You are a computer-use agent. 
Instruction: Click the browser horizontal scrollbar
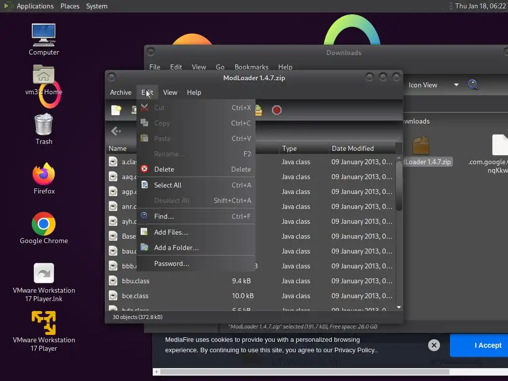(x=305, y=372)
